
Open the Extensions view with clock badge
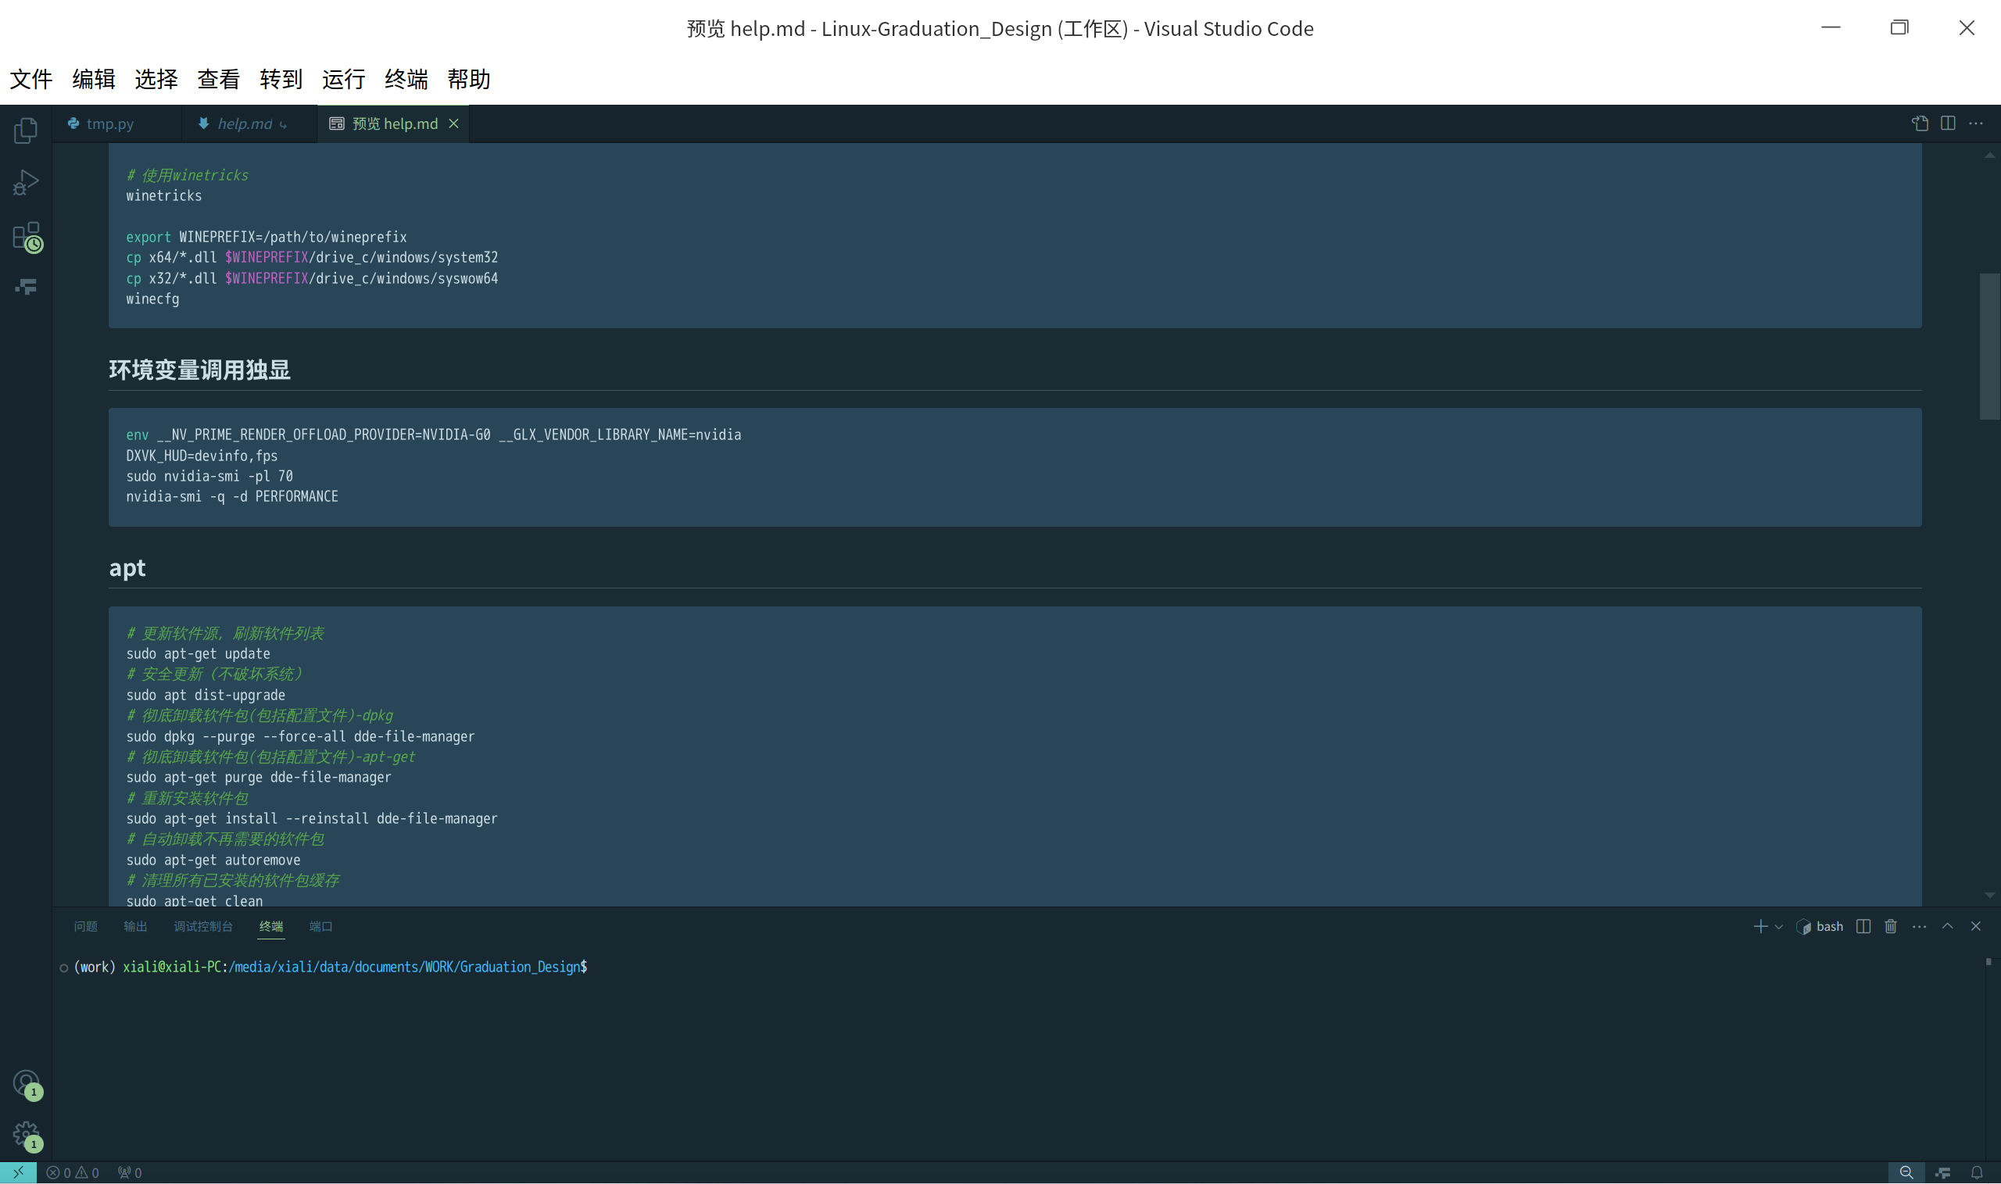(27, 237)
